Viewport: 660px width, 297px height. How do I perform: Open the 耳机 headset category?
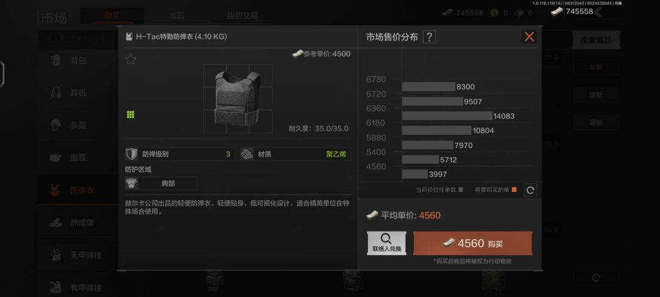(x=78, y=93)
